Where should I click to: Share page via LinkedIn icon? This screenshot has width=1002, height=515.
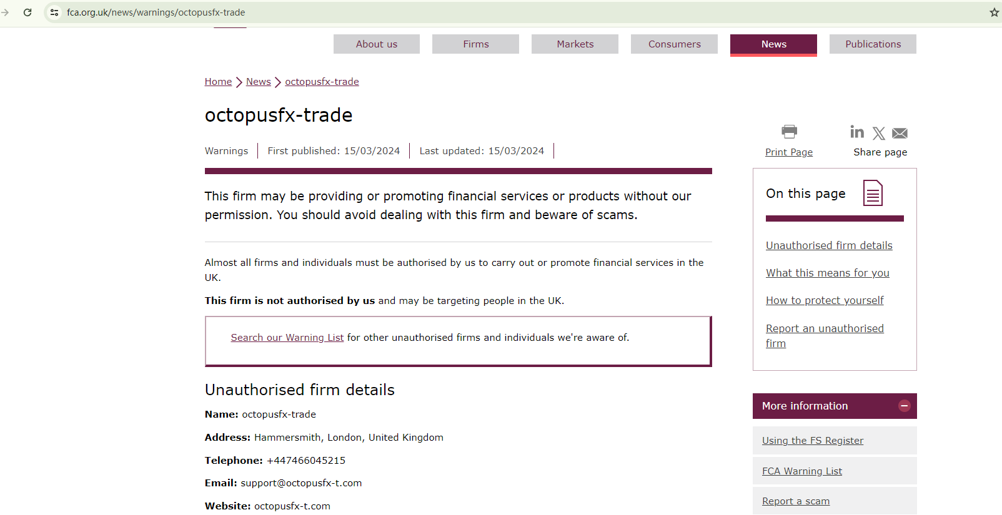[x=857, y=132]
